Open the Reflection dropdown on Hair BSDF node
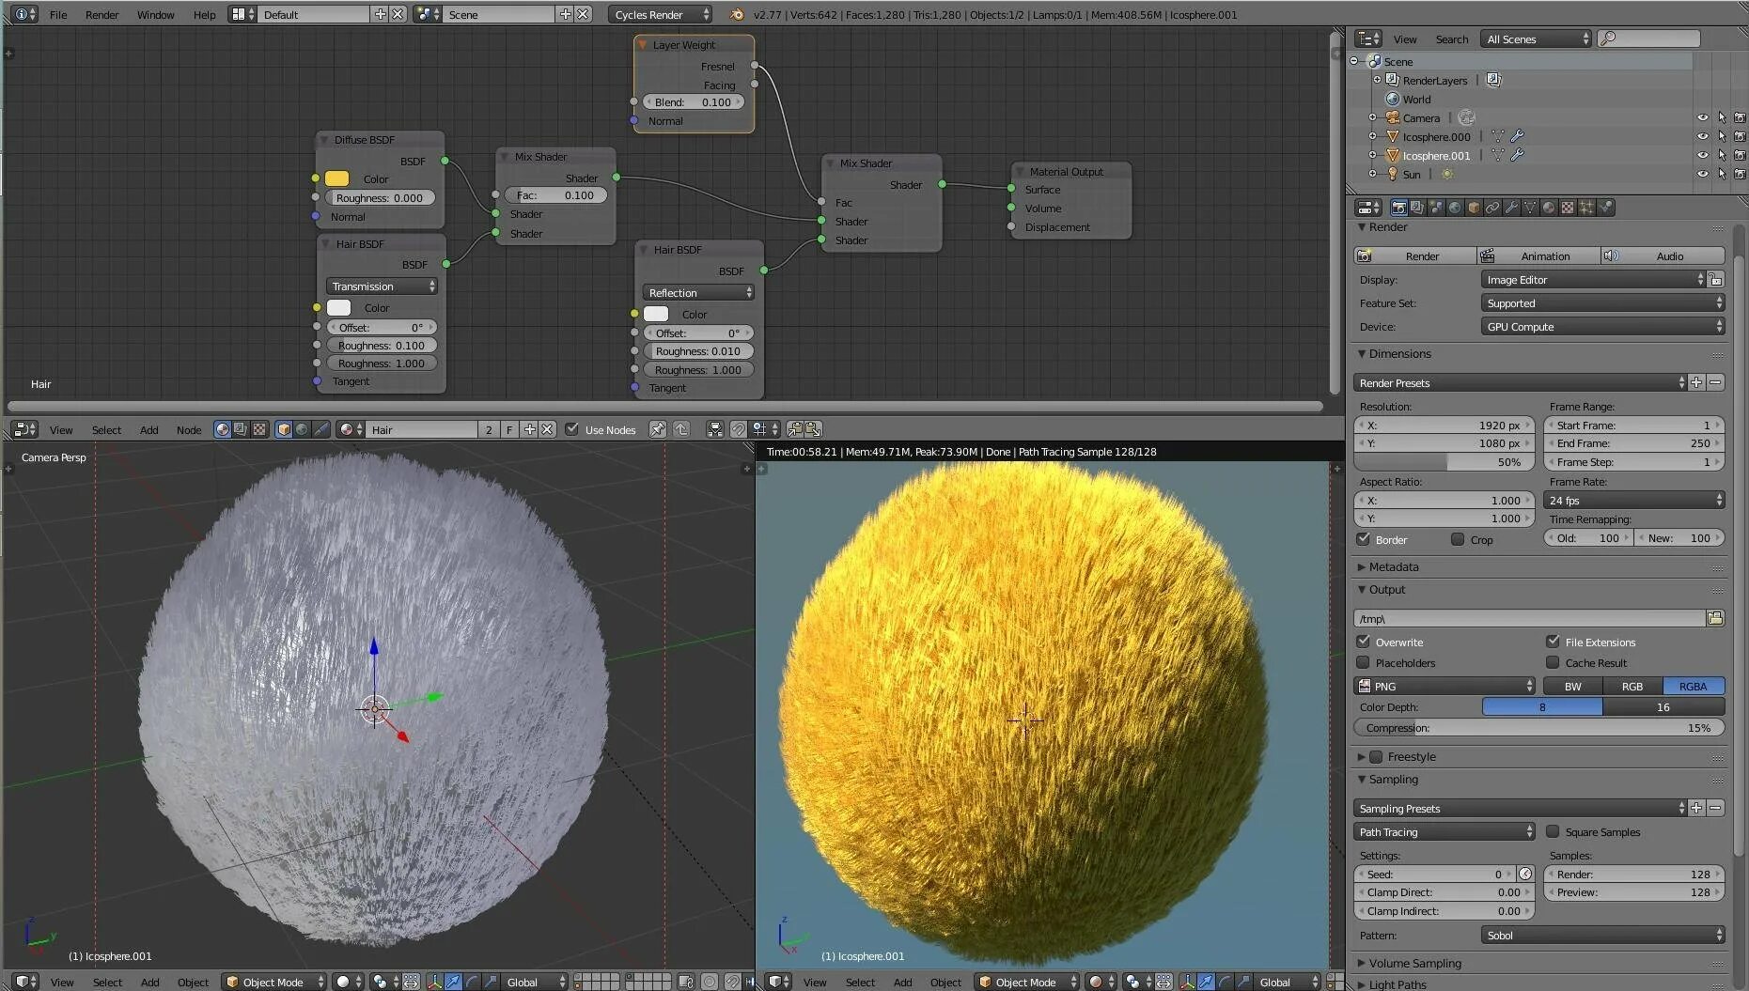 698,292
